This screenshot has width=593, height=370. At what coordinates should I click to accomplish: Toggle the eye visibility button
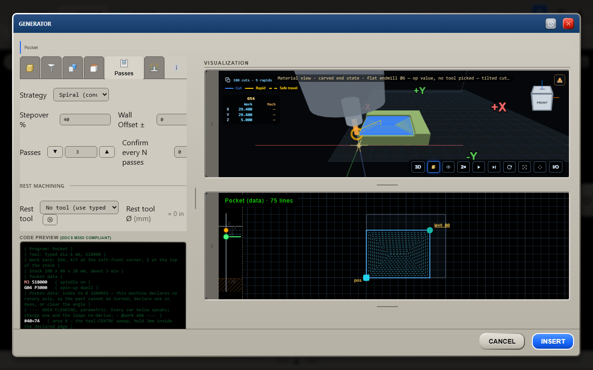click(448, 167)
